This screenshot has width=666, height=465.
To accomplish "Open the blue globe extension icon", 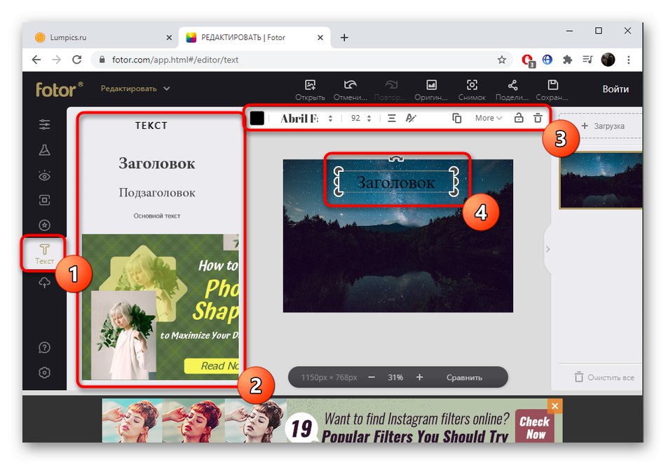I will tap(548, 60).
